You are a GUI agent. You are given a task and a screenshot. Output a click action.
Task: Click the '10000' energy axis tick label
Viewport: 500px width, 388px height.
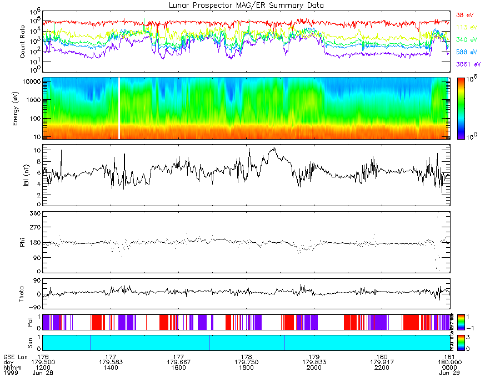32,81
